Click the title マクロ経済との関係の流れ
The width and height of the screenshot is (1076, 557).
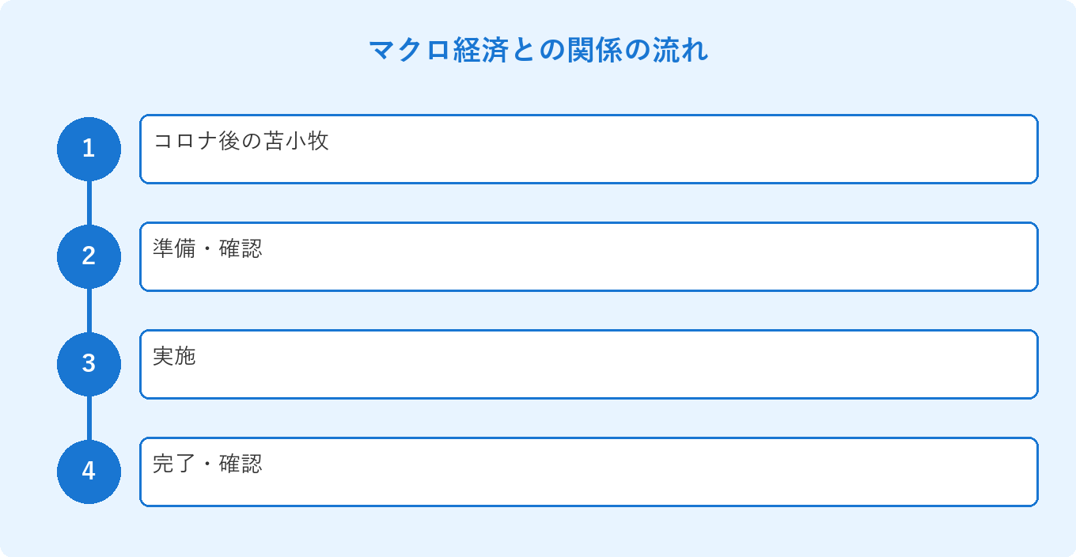(538, 51)
